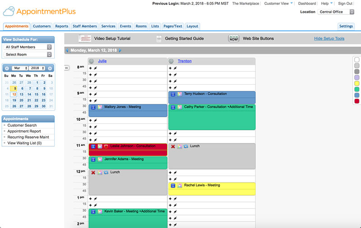Go to previous month in mini calendar
This screenshot has height=228, width=361.
point(7,68)
